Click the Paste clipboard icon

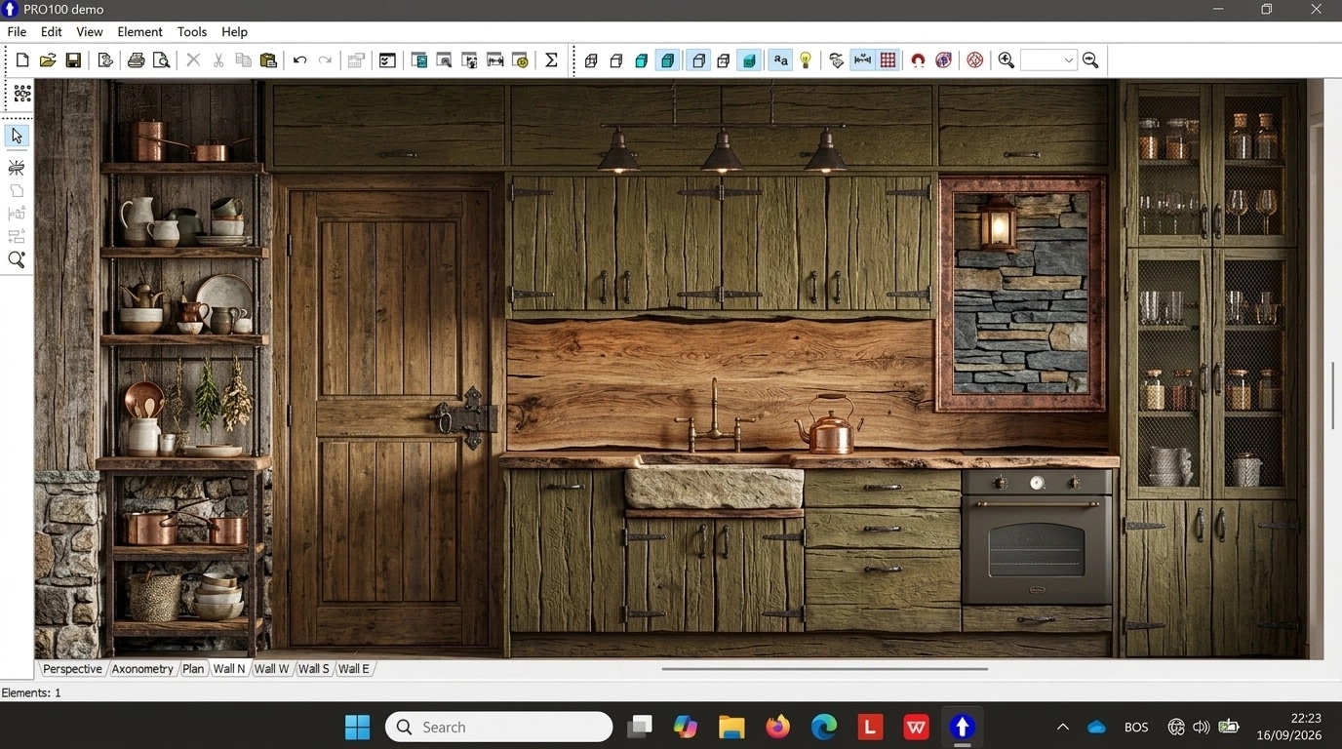pyautogui.click(x=268, y=60)
